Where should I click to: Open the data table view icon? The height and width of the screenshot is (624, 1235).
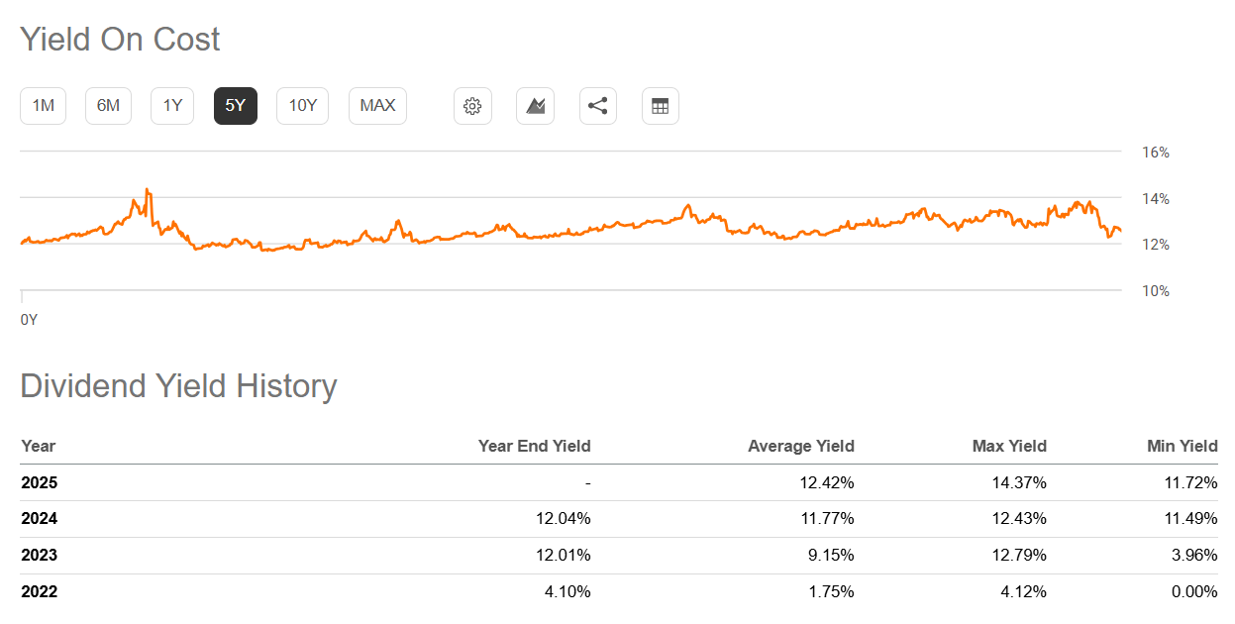660,106
